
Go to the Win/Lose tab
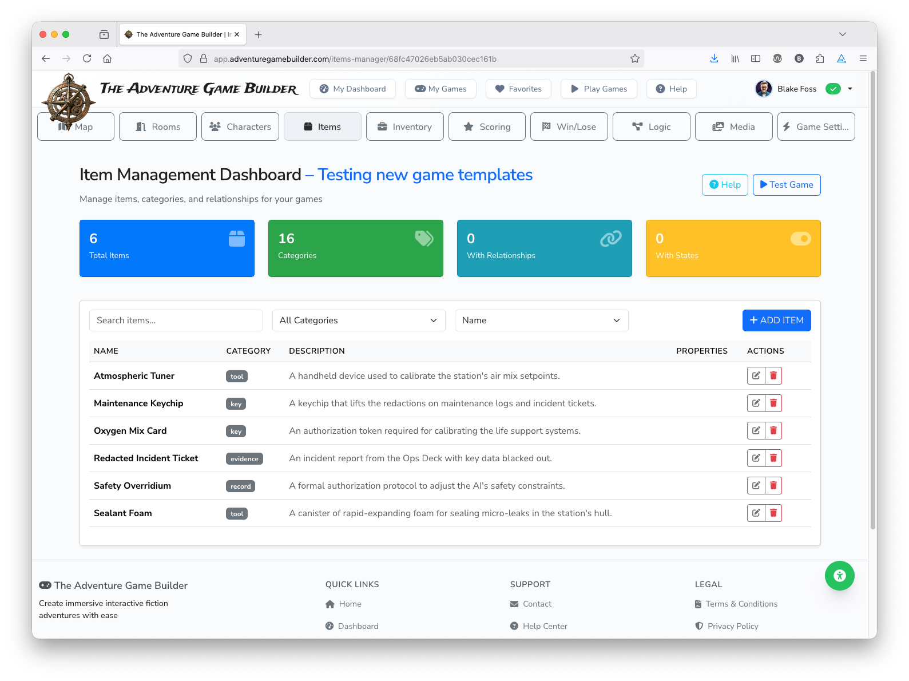[569, 127]
